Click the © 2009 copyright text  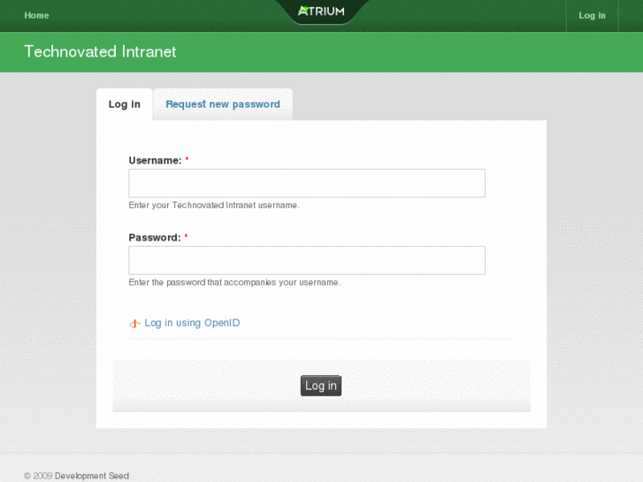coord(38,476)
